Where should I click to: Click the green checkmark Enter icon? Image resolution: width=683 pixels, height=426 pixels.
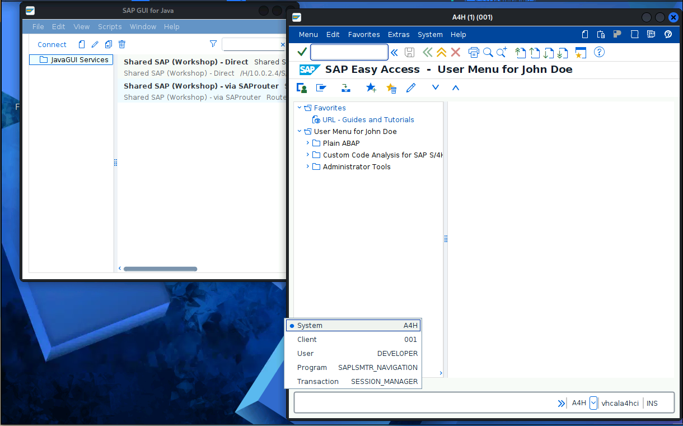tap(302, 52)
